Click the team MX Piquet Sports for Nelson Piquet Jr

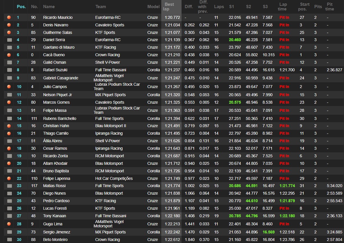(x=110, y=95)
